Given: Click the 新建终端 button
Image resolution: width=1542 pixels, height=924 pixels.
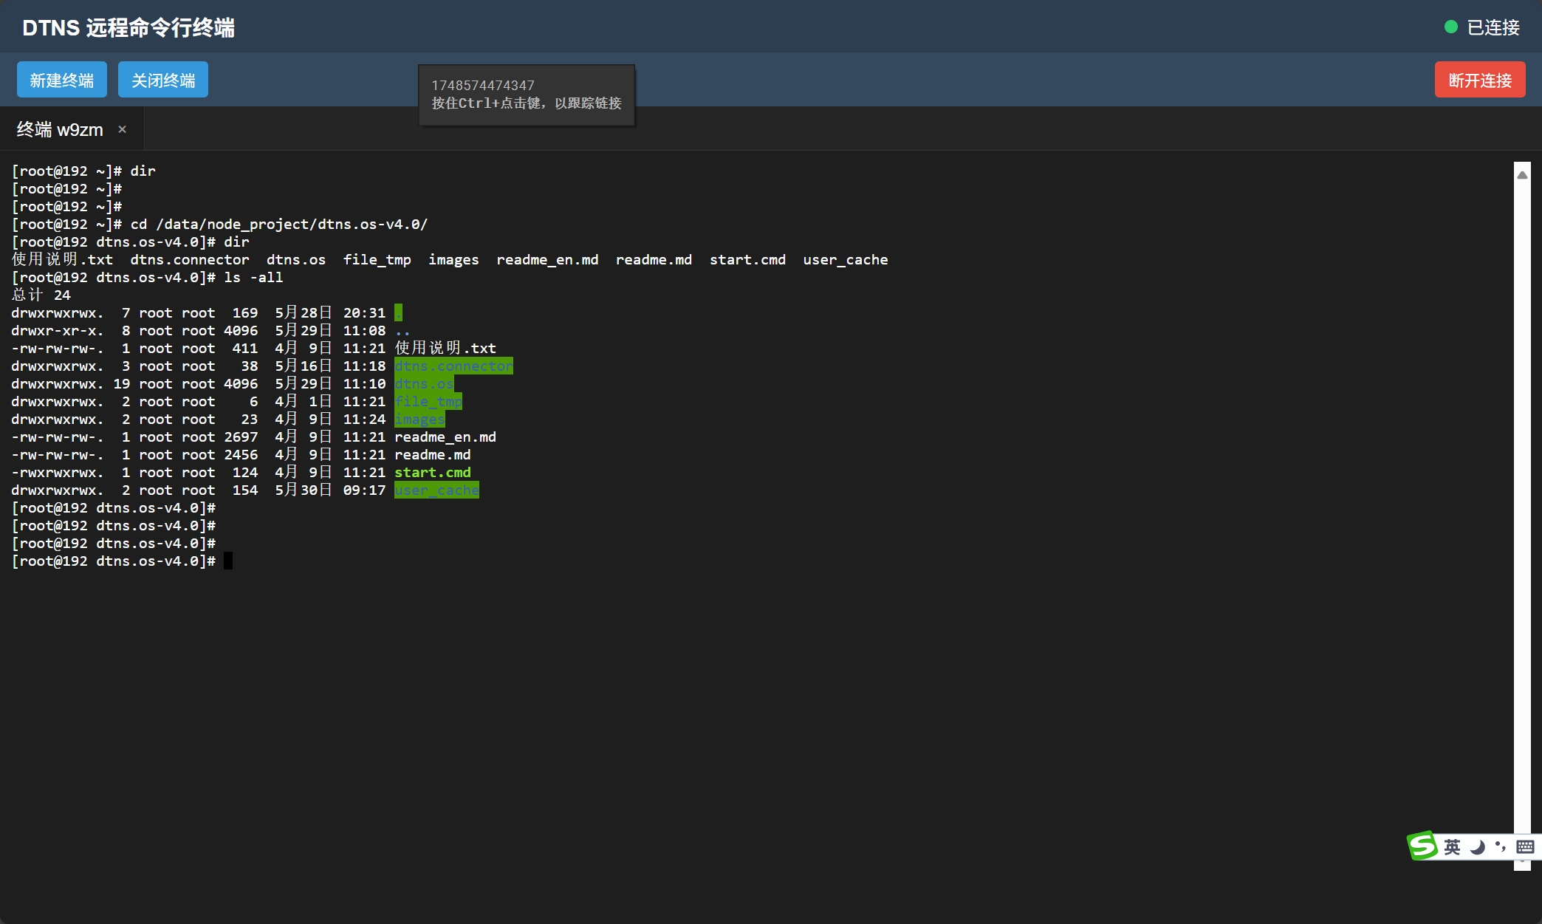Looking at the screenshot, I should (62, 80).
